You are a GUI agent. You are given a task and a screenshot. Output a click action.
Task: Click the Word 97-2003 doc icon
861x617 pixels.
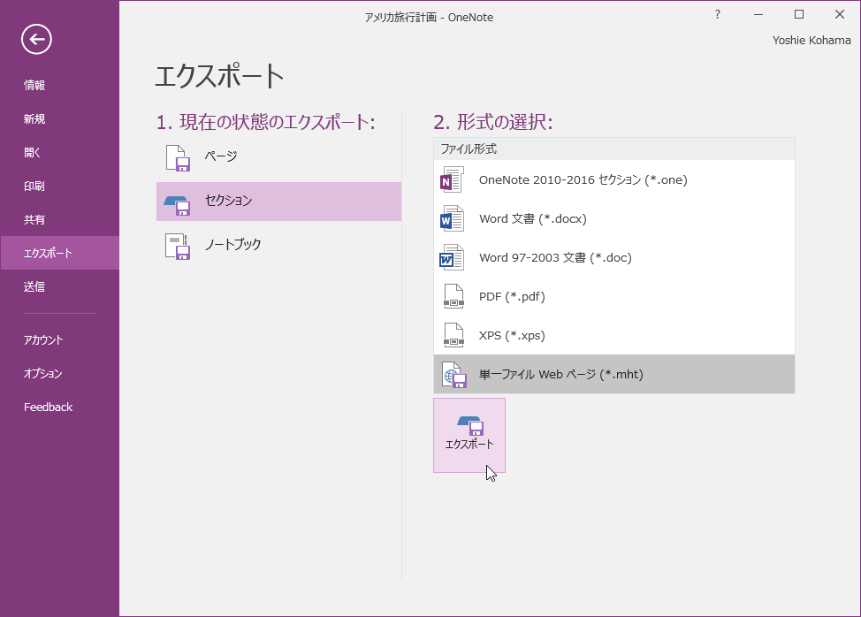point(452,257)
